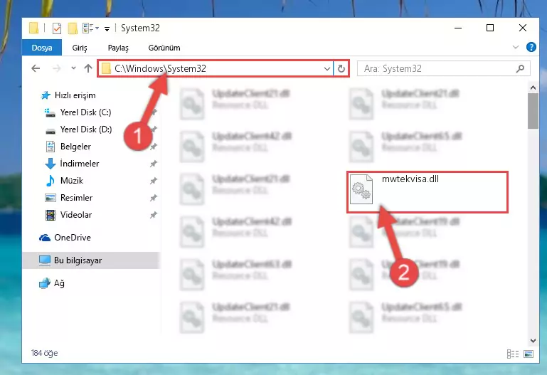The image size is (547, 375).
Task: Click the folder icon in the address bar
Action: click(x=106, y=69)
